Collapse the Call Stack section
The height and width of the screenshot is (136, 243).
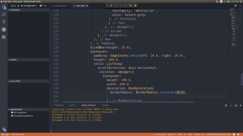(x=28, y=81)
